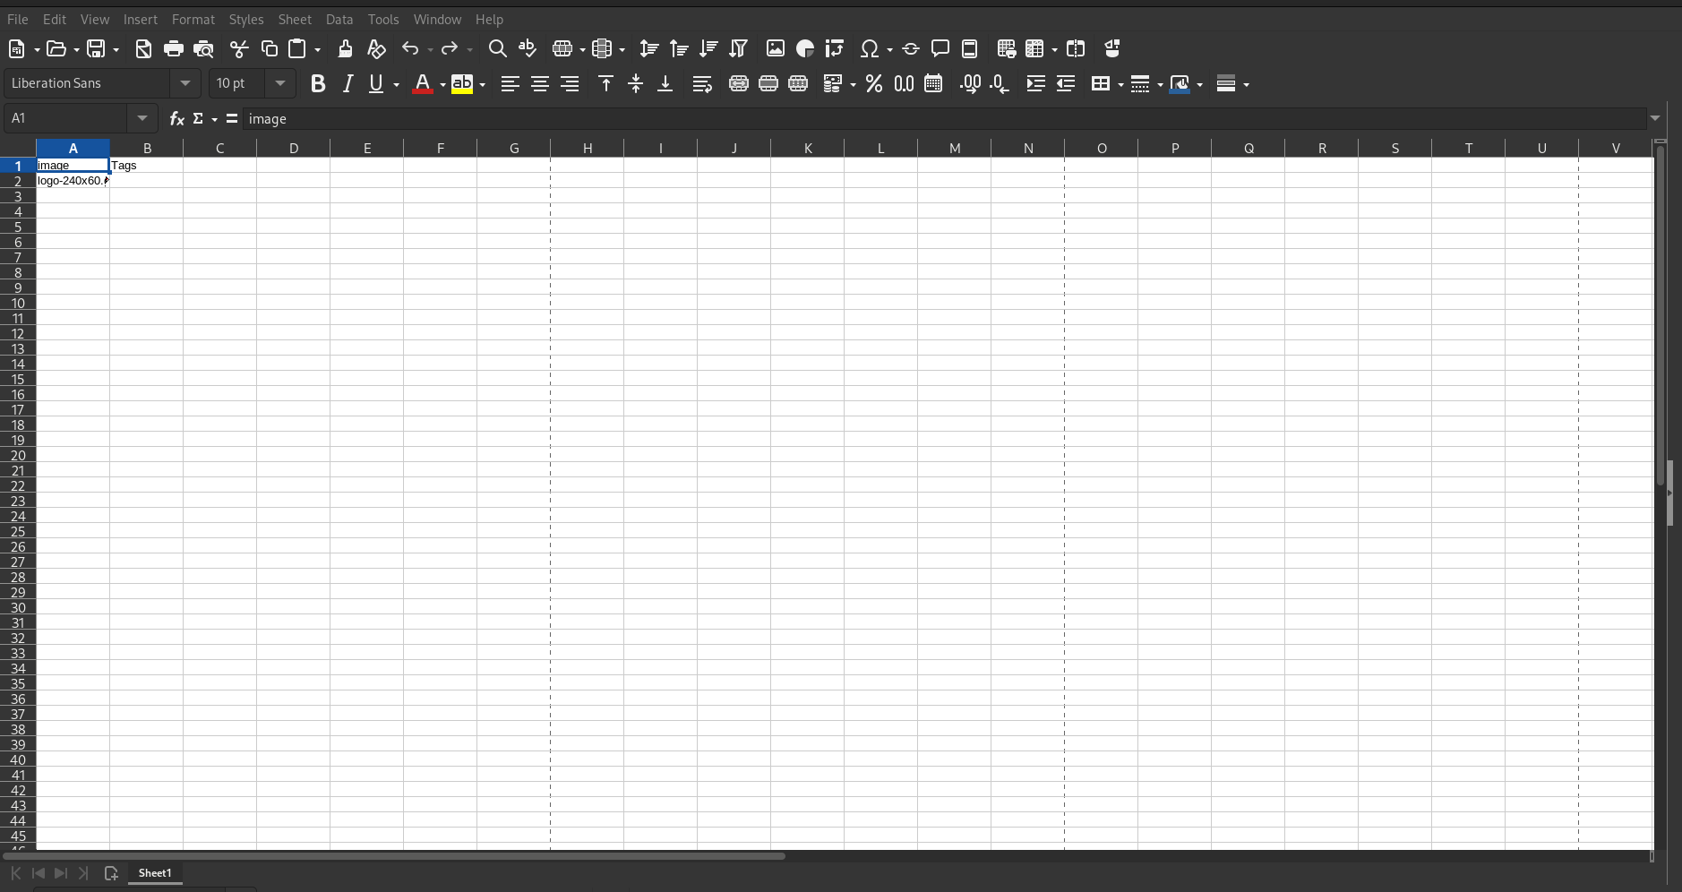This screenshot has width=1682, height=892.
Task: Sort ascending icon
Action: point(679,49)
